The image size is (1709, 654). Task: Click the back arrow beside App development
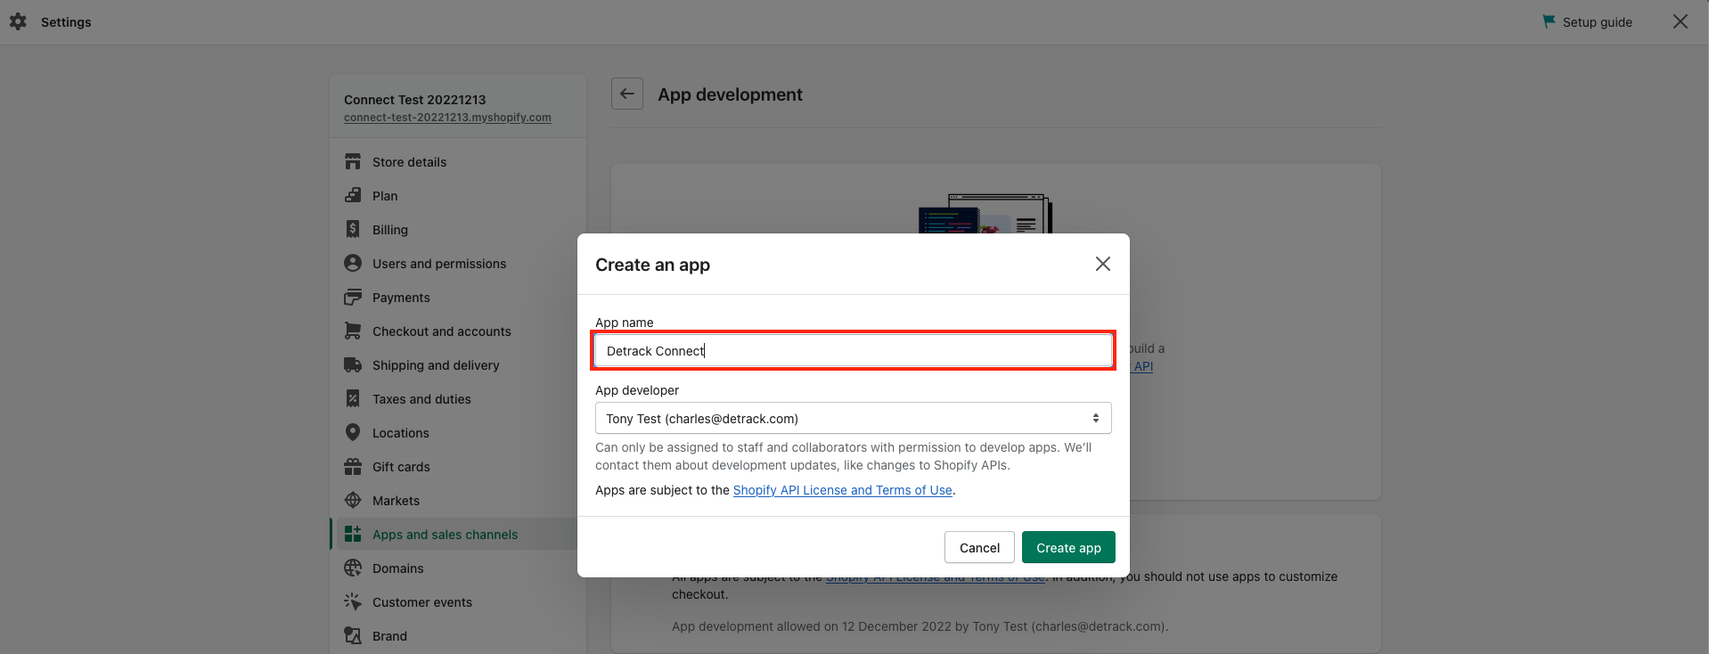point(627,94)
